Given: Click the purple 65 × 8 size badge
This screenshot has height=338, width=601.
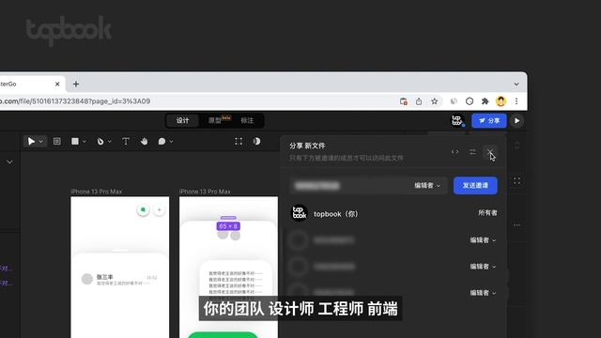Looking at the screenshot, I should coord(228,226).
